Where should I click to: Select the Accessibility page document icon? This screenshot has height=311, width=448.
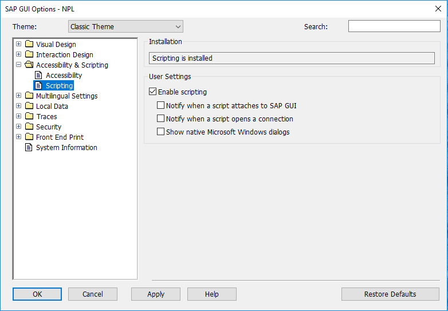(38, 75)
